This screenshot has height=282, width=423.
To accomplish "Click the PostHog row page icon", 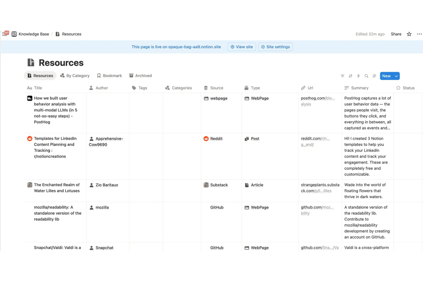I will pos(30,98).
